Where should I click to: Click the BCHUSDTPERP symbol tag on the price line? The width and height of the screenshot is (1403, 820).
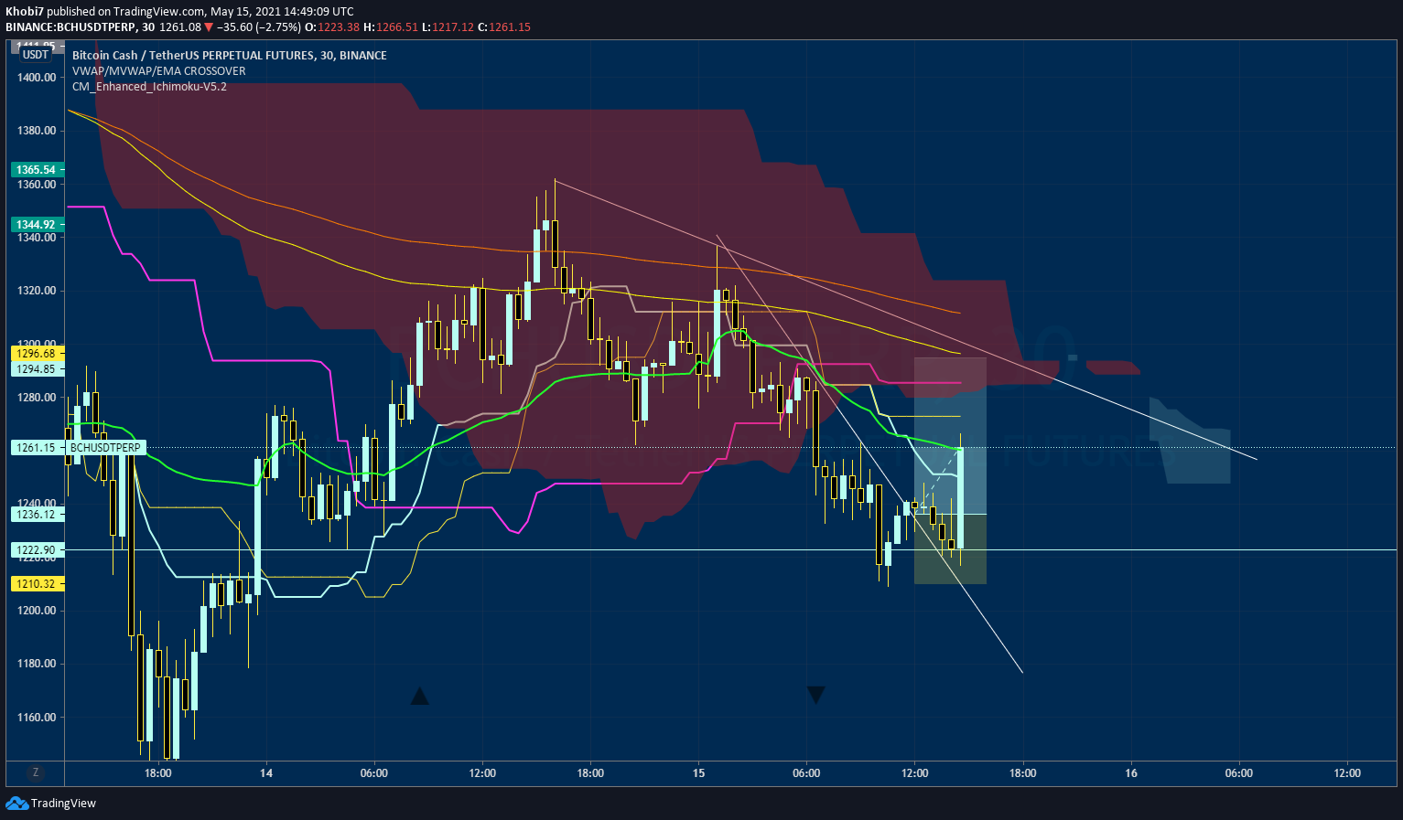point(105,448)
